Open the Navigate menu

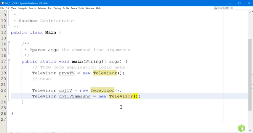pyautogui.click(x=22, y=8)
